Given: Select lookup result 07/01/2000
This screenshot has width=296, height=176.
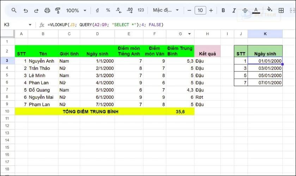Looking at the screenshot, I should point(265,83).
